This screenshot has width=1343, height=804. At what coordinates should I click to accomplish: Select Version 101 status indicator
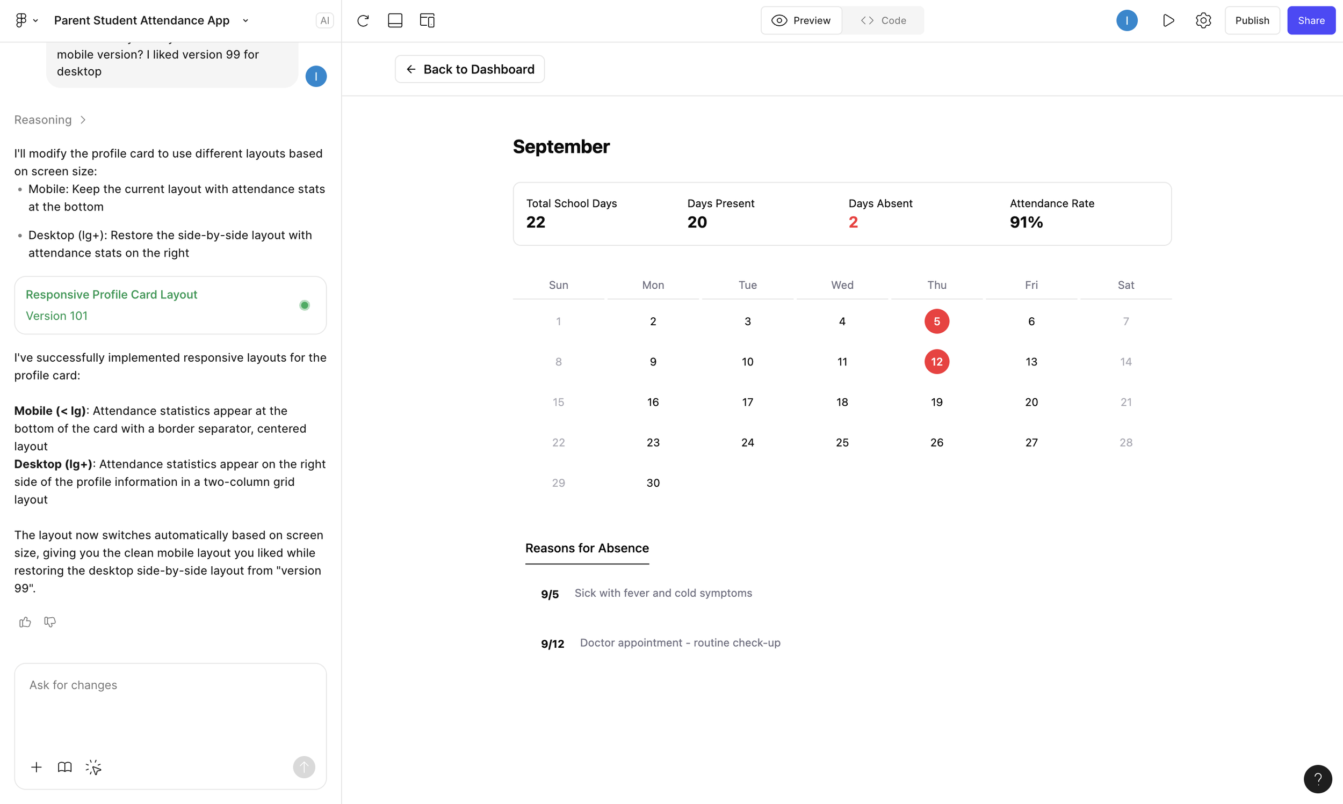[x=304, y=305]
